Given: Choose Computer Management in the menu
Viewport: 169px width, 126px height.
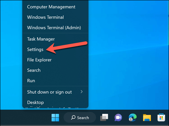Looking at the screenshot, I should pos(55,7).
